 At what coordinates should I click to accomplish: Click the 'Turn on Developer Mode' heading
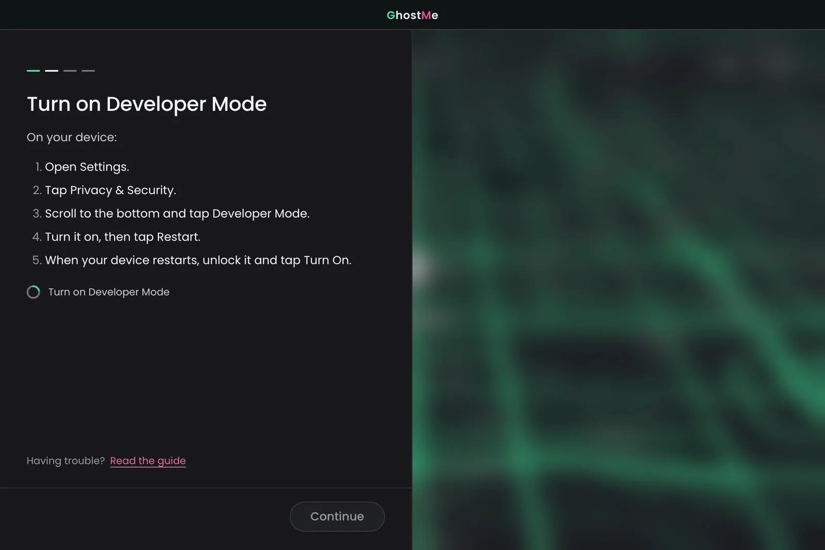[x=147, y=104]
